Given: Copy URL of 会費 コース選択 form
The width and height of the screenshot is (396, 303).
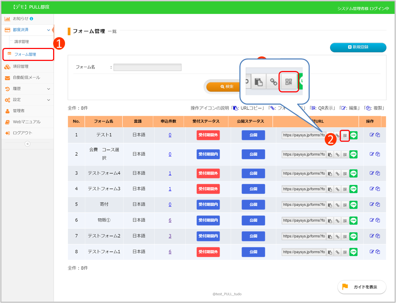Looking at the screenshot, I should pyautogui.click(x=330, y=154).
